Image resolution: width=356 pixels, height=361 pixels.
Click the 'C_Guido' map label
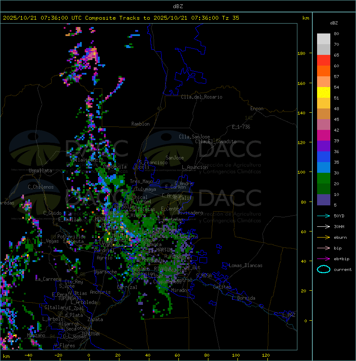click(x=52, y=213)
